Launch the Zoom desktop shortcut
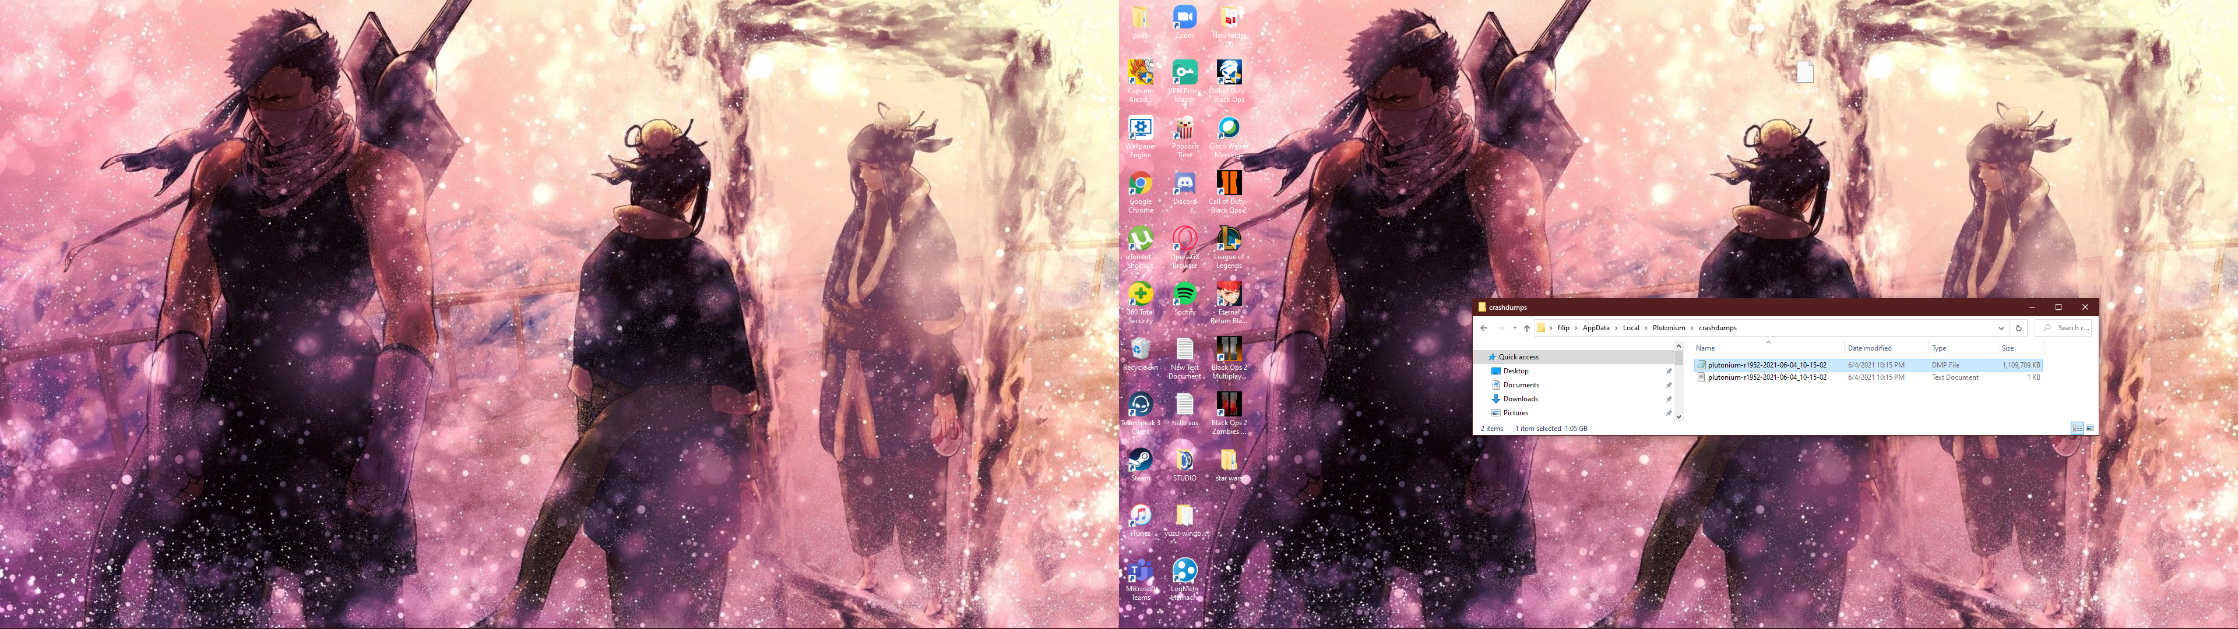The image size is (2238, 629). 1184,22
